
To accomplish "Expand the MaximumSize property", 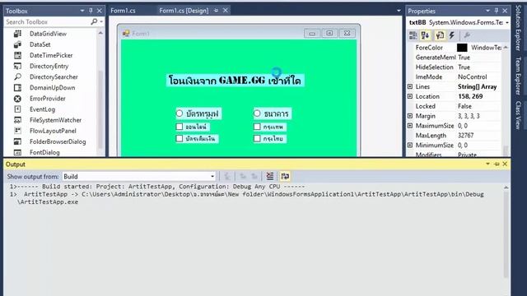I will 410,126.
